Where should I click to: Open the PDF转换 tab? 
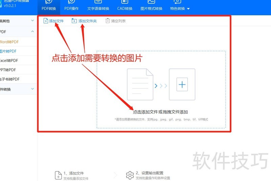[49, 7]
